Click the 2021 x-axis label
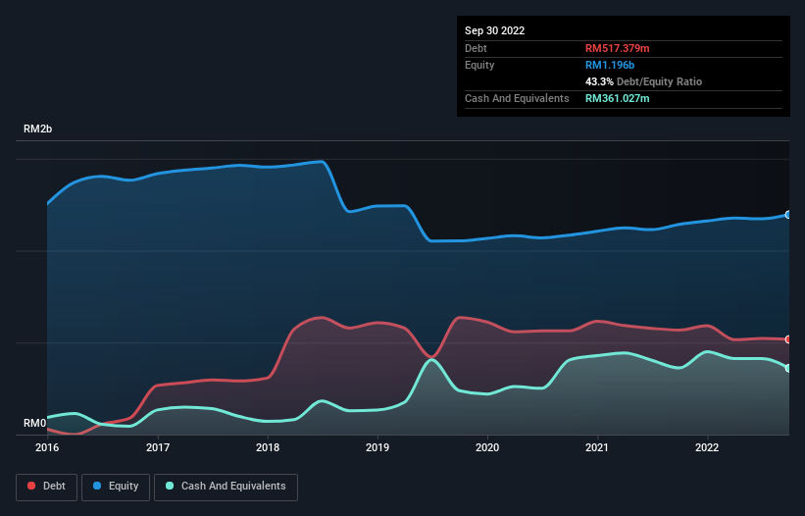This screenshot has width=805, height=516. click(597, 447)
